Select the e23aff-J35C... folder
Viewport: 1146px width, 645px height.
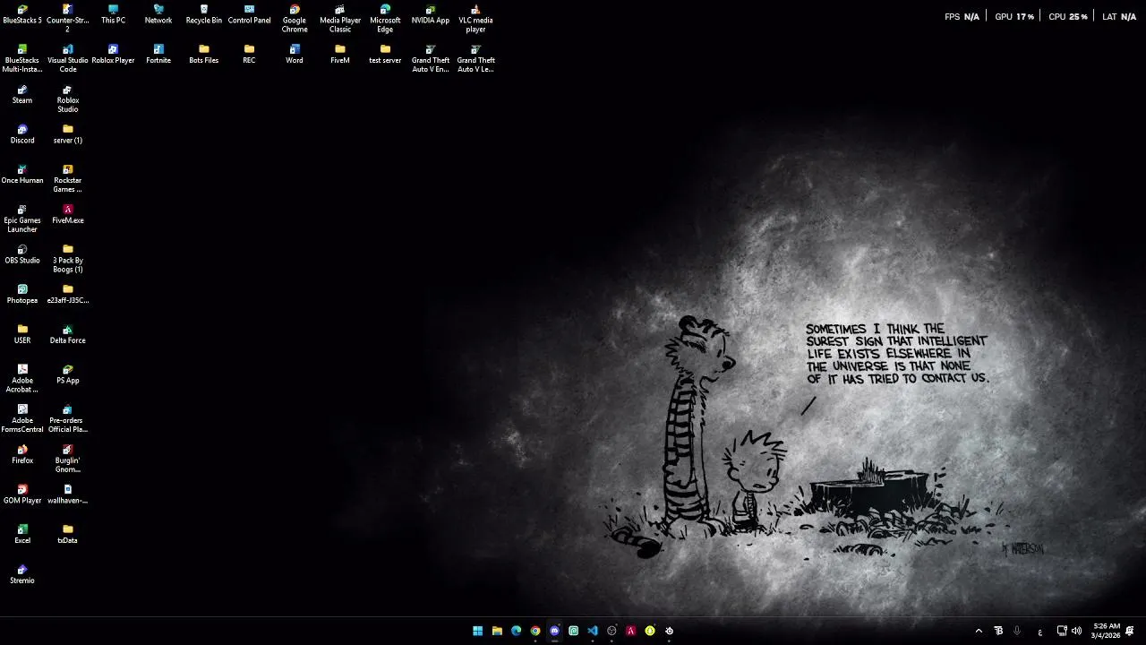(x=67, y=295)
